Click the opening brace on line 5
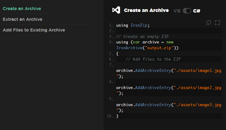The width and height of the screenshot is (226, 130). tap(117, 54)
